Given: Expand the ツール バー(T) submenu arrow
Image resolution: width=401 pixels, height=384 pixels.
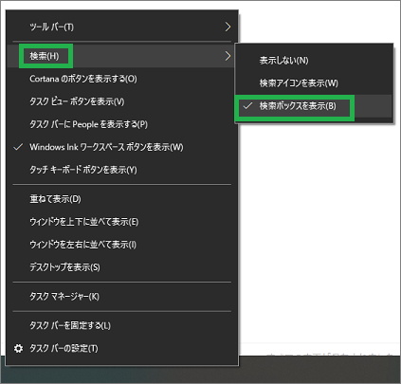Looking at the screenshot, I should coord(228,27).
